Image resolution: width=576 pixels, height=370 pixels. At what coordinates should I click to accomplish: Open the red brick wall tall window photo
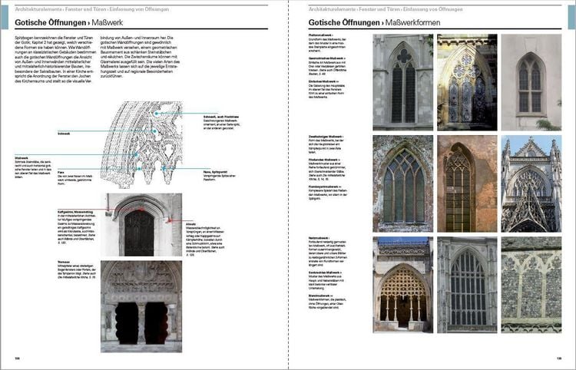(467, 183)
